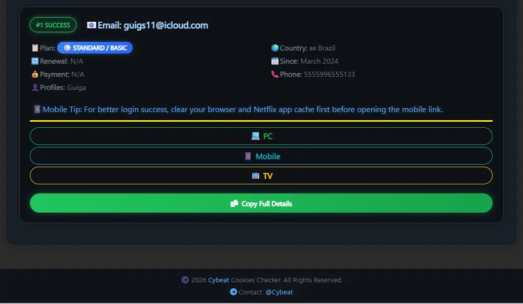Screen dimensions: 523x304
Task: Click the Since value March 2024
Action: pyautogui.click(x=319, y=61)
